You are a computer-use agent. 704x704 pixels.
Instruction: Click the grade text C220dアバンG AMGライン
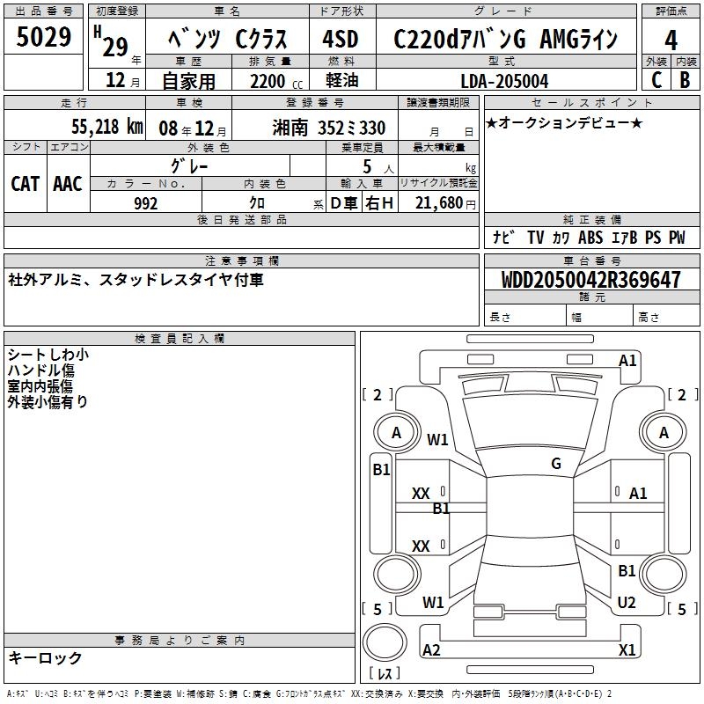(505, 40)
